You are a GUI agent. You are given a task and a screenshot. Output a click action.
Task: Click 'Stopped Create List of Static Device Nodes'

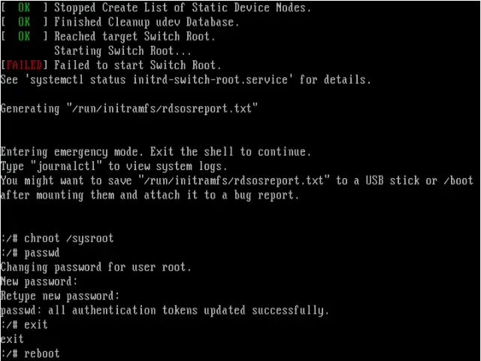tap(183, 8)
